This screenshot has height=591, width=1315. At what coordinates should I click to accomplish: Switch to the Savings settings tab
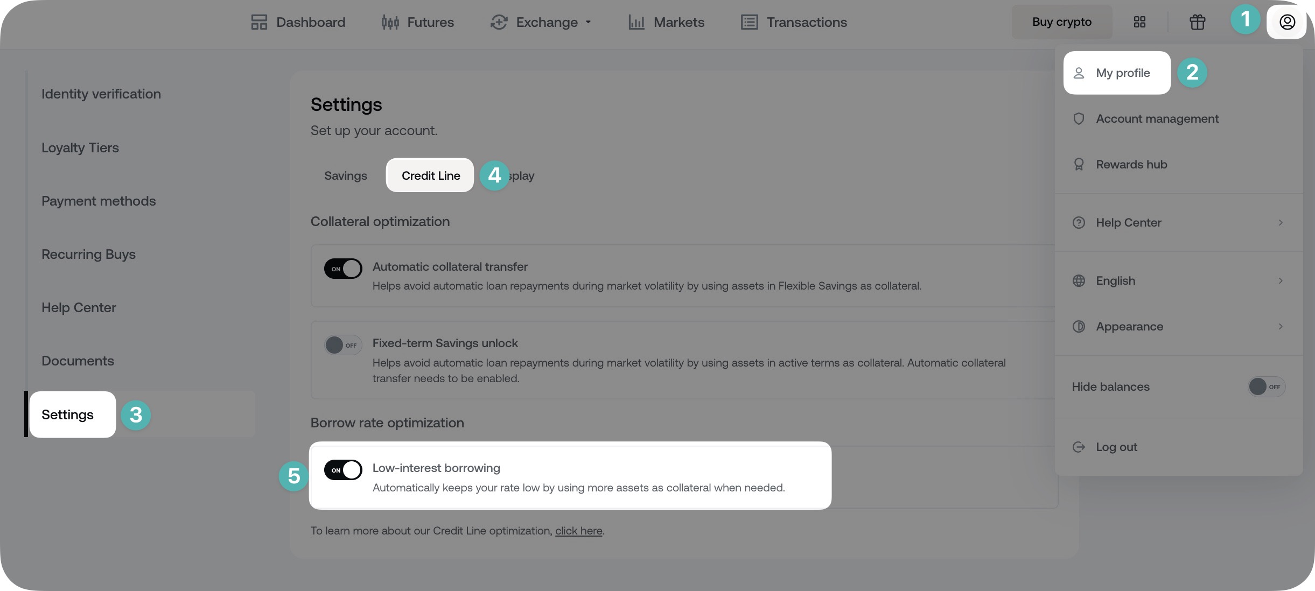pyautogui.click(x=346, y=175)
